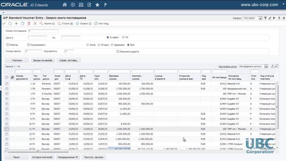Screen dimensions: 286x161
Task: Open the Строка menu
Action: (65, 24)
